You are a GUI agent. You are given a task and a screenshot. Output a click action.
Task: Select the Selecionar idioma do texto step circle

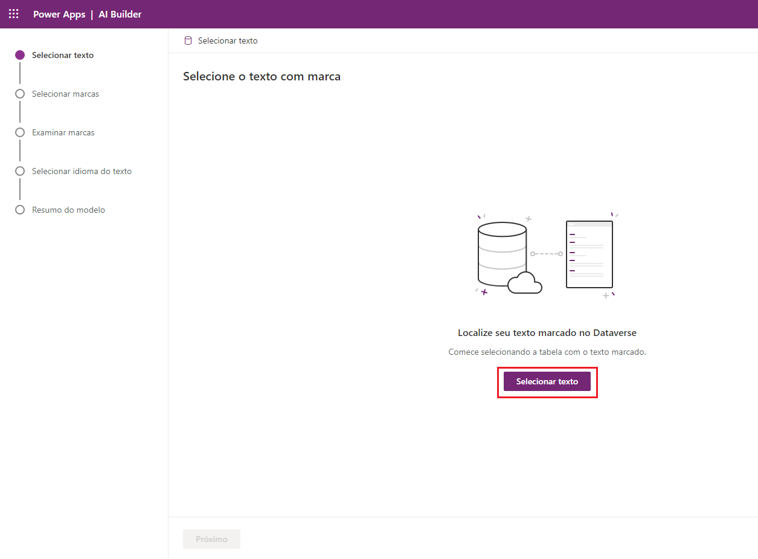pos(20,171)
